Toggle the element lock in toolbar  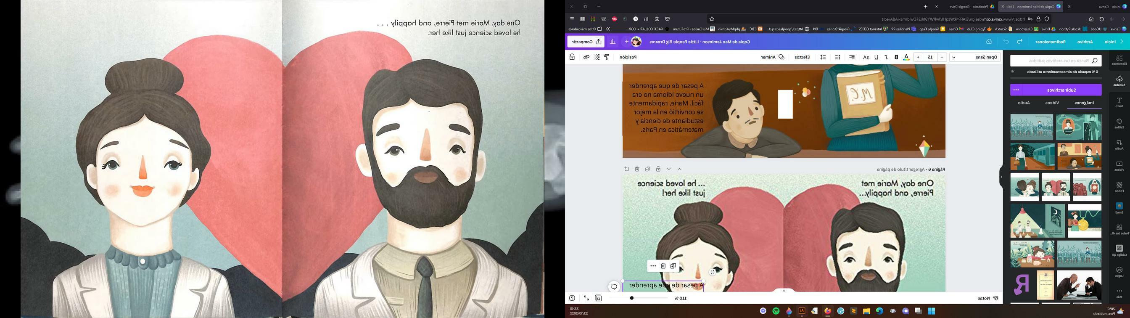point(572,57)
